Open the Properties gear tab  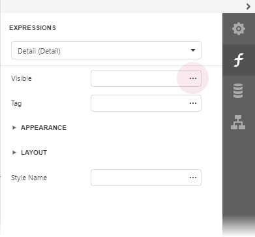click(x=239, y=29)
